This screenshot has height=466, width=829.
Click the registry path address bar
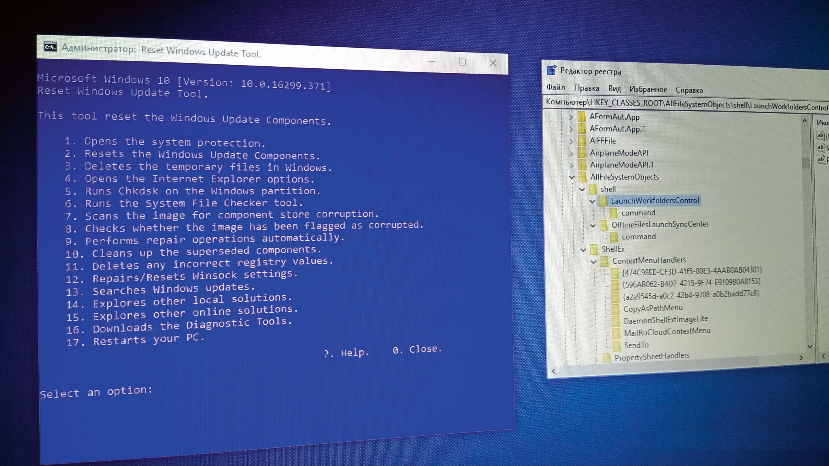click(684, 104)
